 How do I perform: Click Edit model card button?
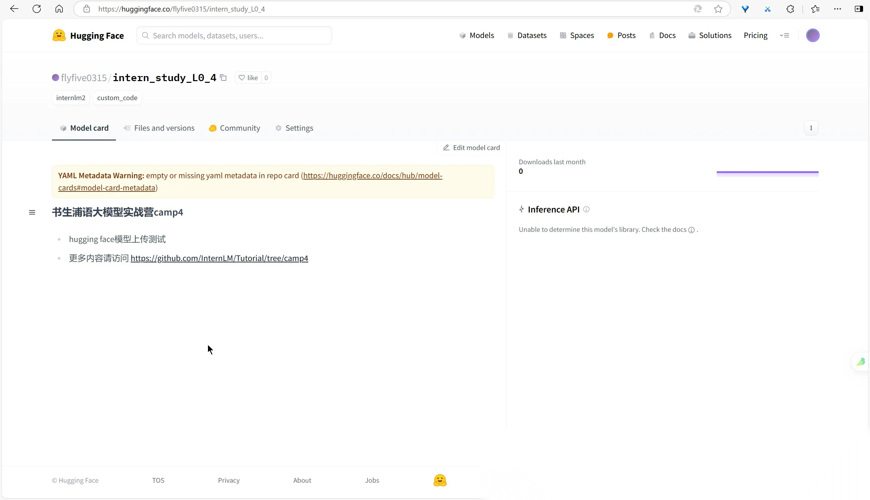pos(471,148)
